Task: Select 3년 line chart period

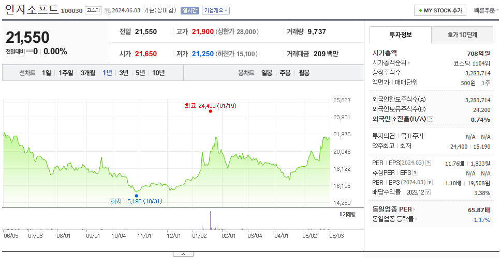Action: (124, 73)
